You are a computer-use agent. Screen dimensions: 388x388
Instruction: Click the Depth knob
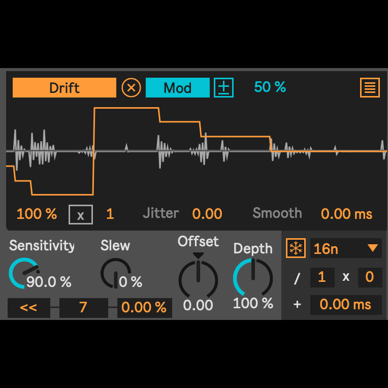pyautogui.click(x=252, y=277)
